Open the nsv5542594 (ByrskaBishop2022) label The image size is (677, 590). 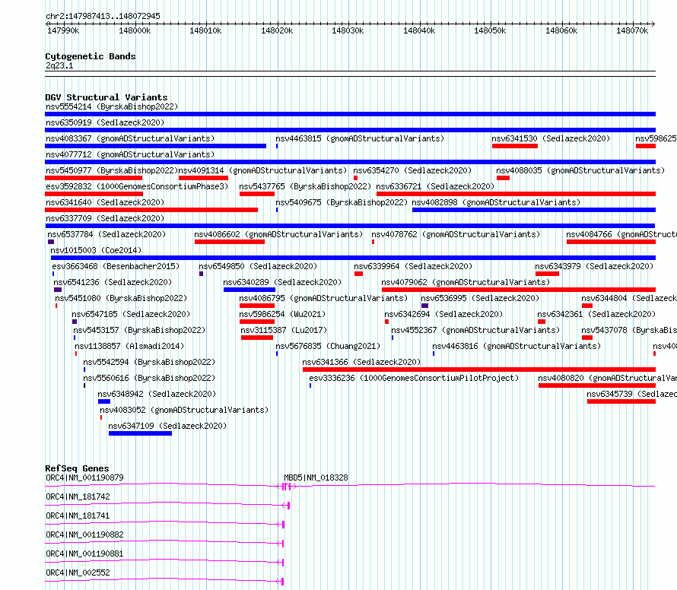[149, 362]
